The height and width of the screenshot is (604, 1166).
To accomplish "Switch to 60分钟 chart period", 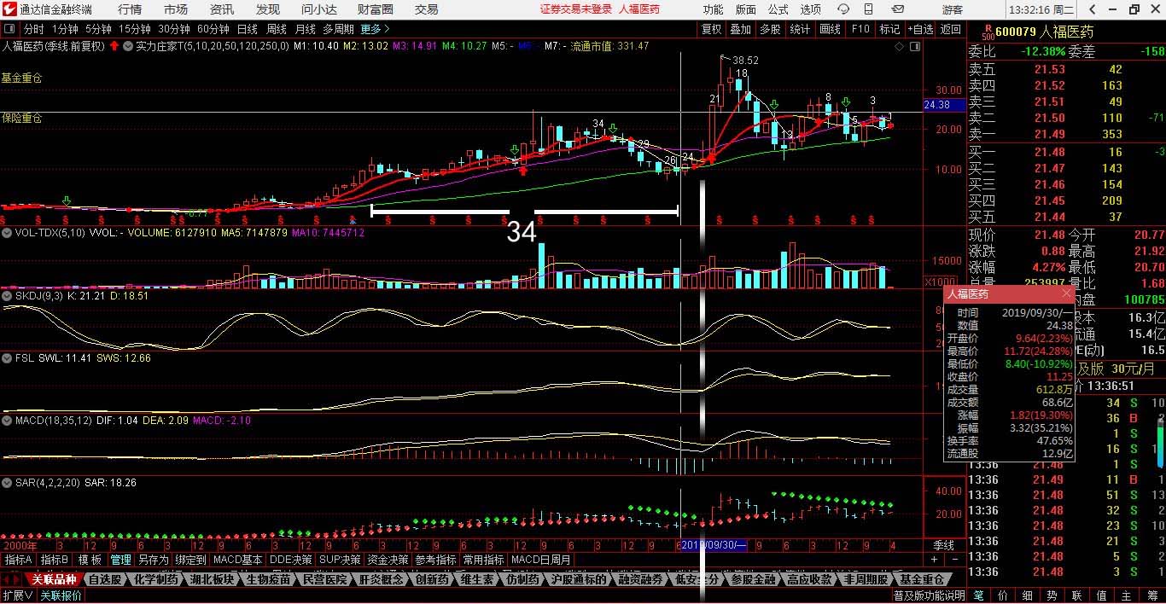I will [x=213, y=28].
